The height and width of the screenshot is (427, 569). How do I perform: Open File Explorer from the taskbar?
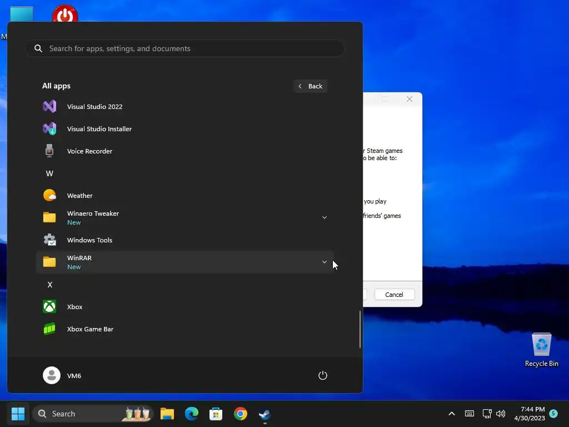pyautogui.click(x=167, y=414)
